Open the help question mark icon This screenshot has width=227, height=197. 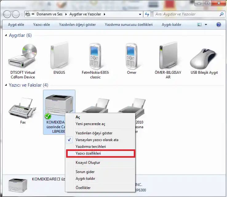(x=219, y=25)
